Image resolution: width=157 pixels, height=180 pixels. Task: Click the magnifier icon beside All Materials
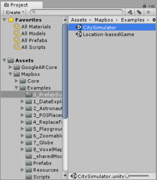[17, 26]
